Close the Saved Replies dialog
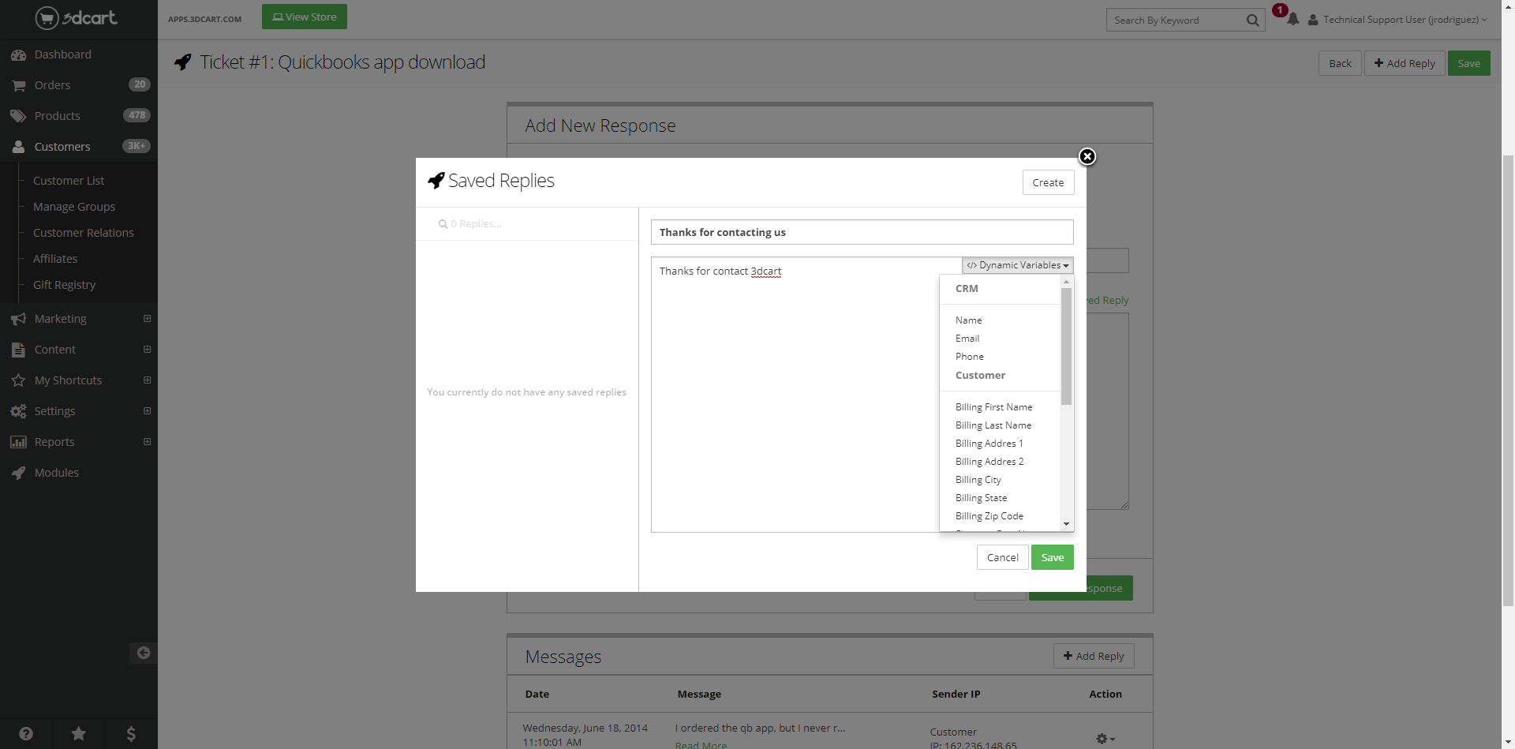The width and height of the screenshot is (1515, 749). click(1087, 156)
